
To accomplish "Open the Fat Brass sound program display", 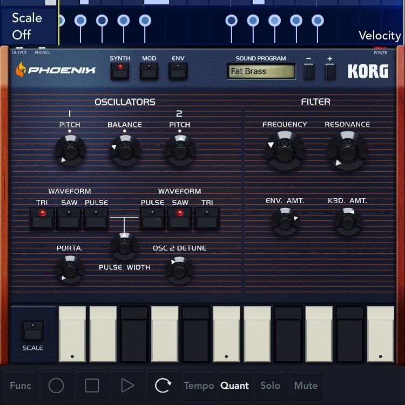I will click(261, 71).
